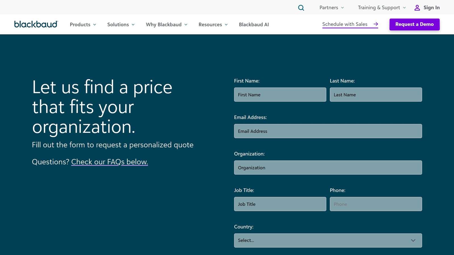Image resolution: width=454 pixels, height=255 pixels.
Task: Click the Sign In user icon
Action: [417, 8]
